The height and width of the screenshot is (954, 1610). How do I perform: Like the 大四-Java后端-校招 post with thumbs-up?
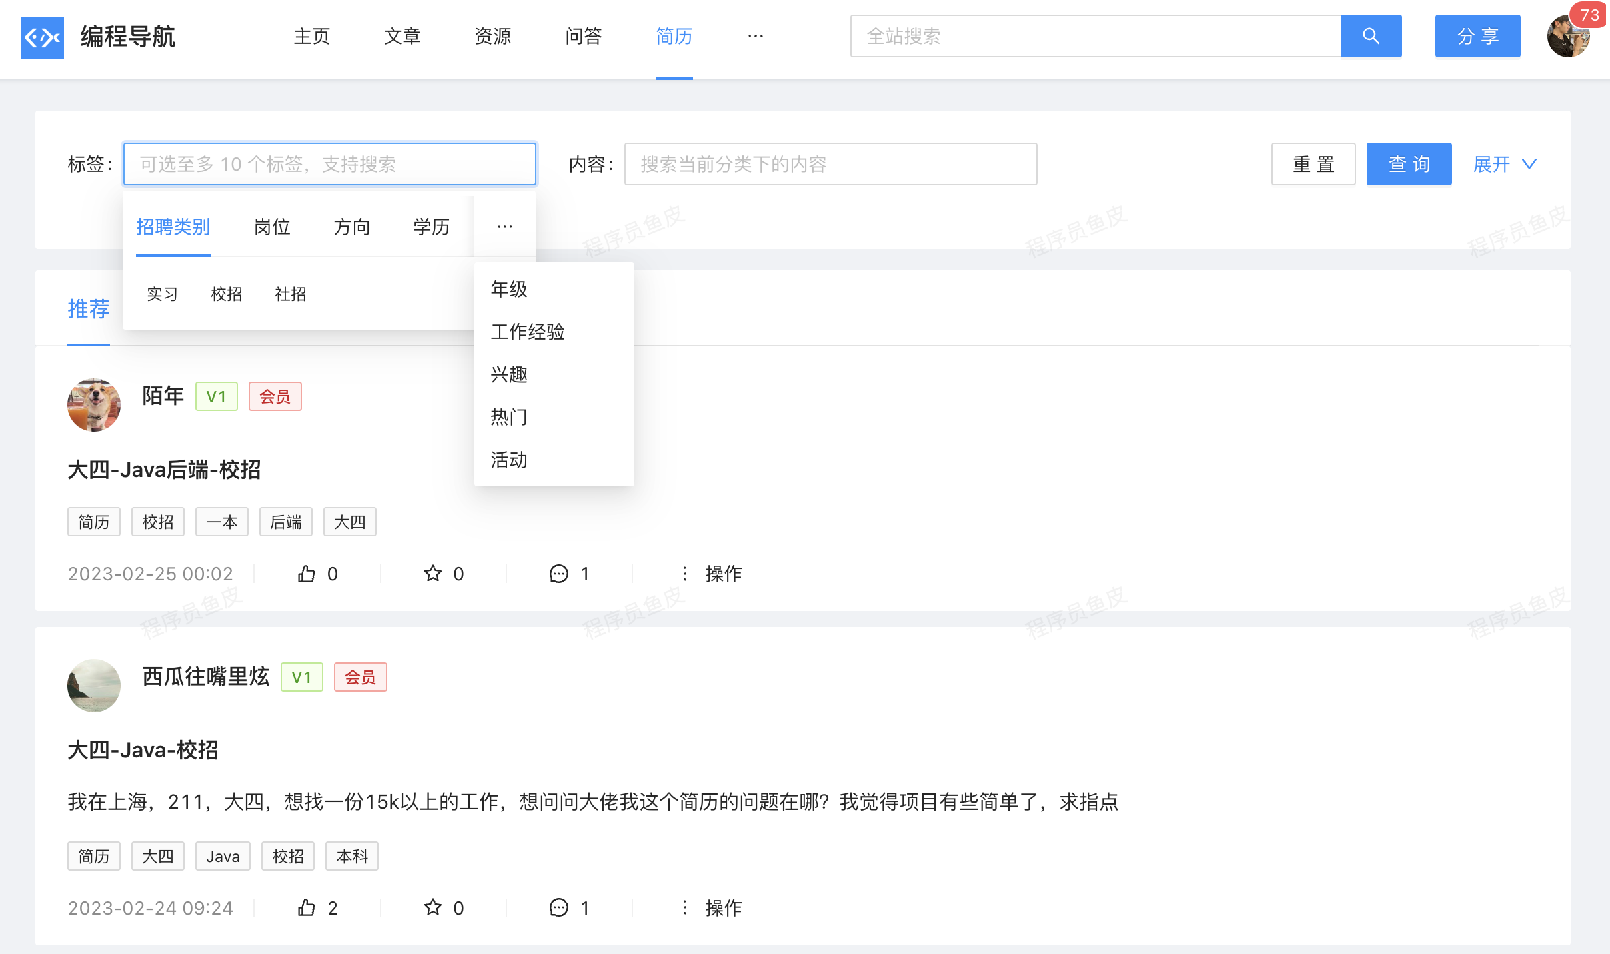coord(307,574)
